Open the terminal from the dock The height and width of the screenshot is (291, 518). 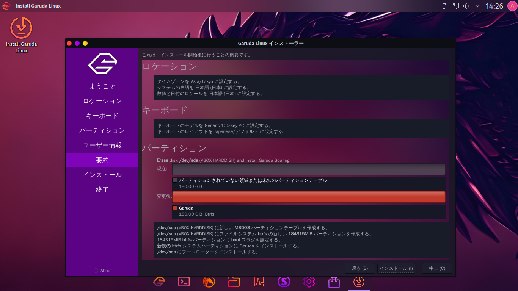coord(184,282)
